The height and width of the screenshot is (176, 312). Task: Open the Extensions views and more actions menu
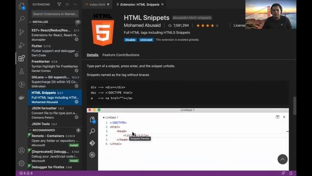click(x=75, y=4)
